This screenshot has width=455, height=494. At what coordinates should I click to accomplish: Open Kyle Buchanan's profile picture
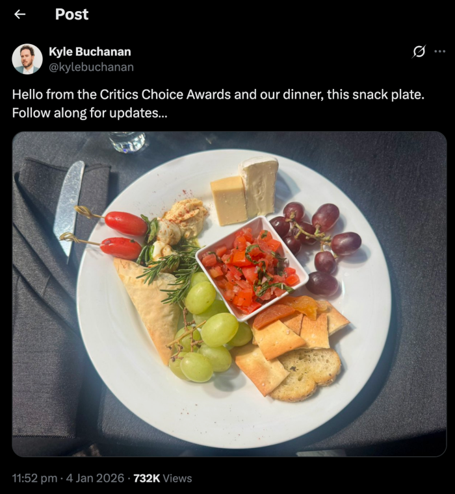27,59
